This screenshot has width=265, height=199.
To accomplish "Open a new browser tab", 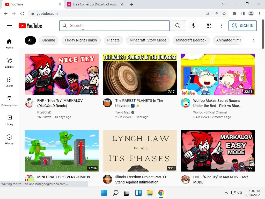I will pos(132,4).
